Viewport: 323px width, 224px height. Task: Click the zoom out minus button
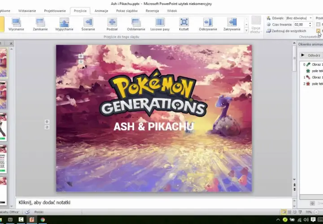tap(317, 212)
